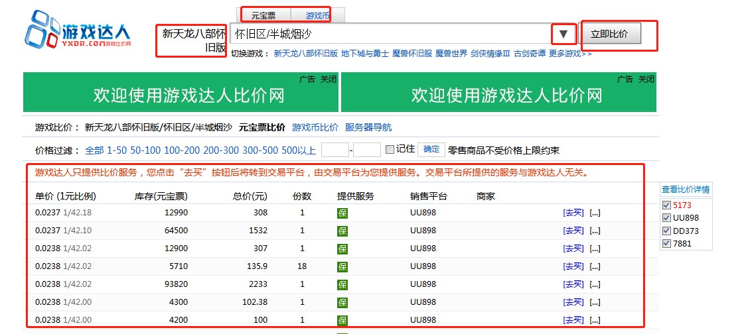Image resolution: width=746 pixels, height=334 pixels.
Task: Click 去买 for the 64500 stock listing
Action: pyautogui.click(x=573, y=231)
